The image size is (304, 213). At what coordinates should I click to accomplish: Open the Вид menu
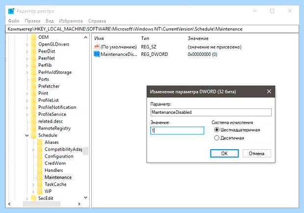50,21
